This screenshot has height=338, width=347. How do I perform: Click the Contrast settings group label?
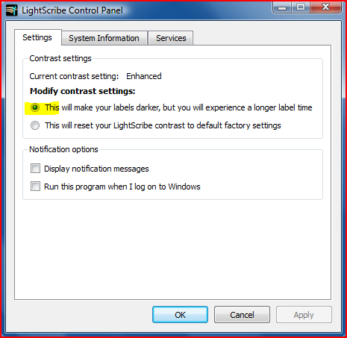click(60, 58)
